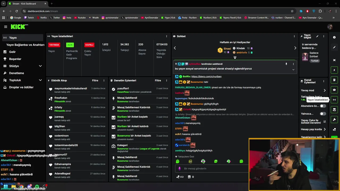340x191 pixels.
Task: Go to Yayın in sidebar
Action: coord(23,38)
